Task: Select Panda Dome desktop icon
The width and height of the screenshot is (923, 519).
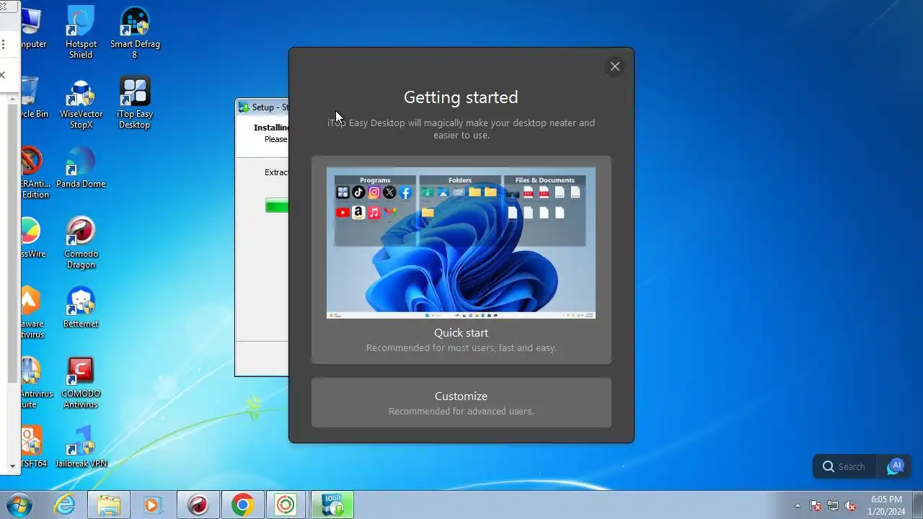Action: point(81,169)
